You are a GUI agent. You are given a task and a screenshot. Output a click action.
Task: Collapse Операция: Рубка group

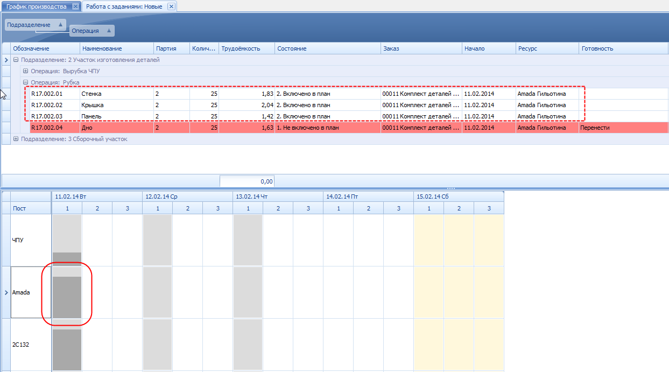click(x=25, y=82)
